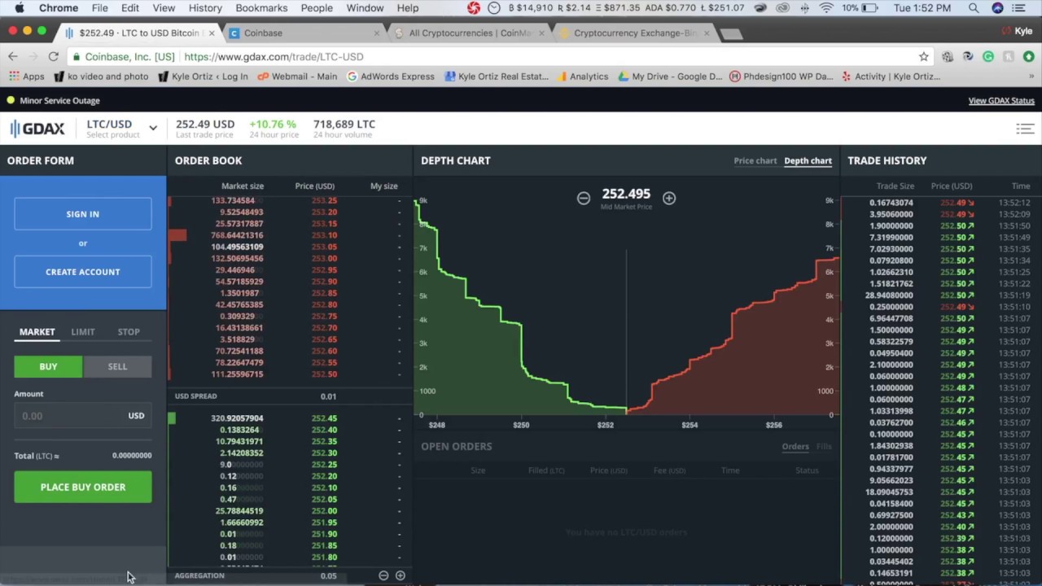Open the AdWords Express bookmark
Screen dimensions: 1042x586
391,77
